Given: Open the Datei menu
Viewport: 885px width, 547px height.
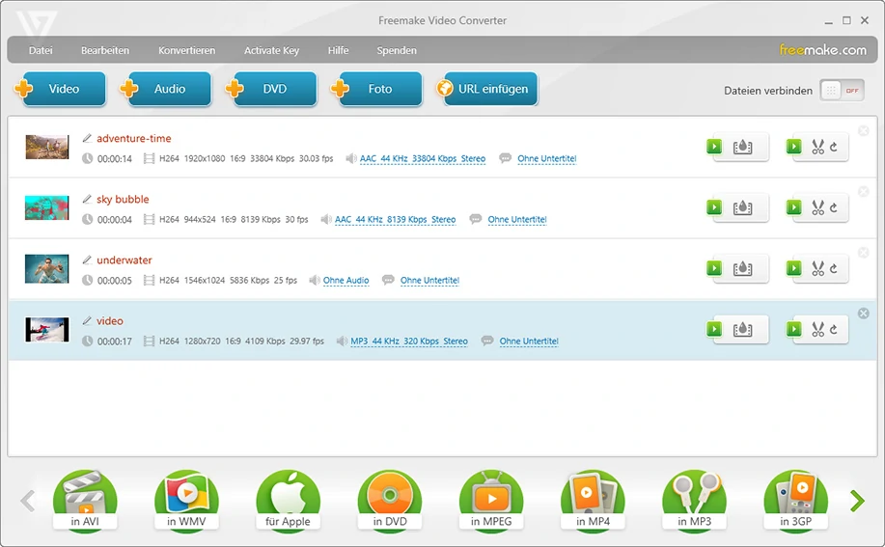Looking at the screenshot, I should (41, 50).
